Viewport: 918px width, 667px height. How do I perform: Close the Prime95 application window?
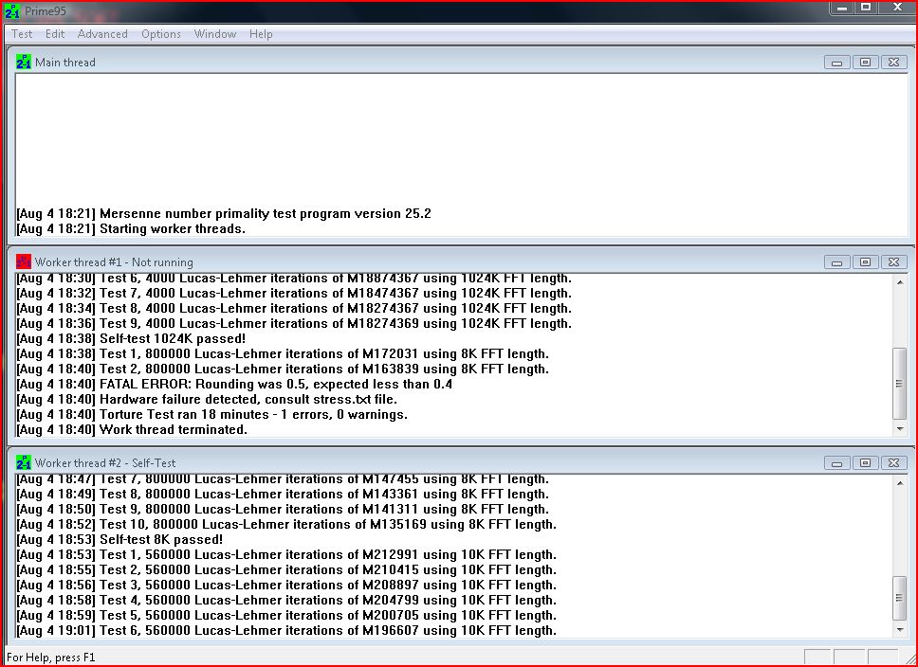pyautogui.click(x=897, y=9)
